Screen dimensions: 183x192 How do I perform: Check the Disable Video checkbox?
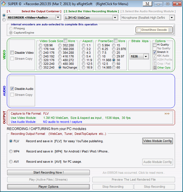(x=12, y=53)
